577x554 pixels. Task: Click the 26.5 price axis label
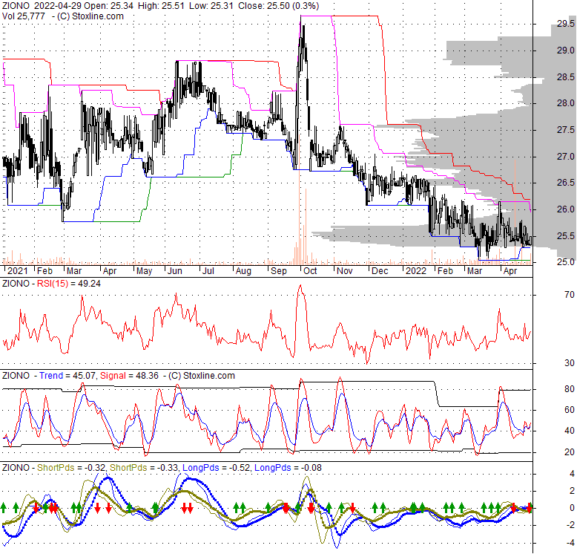pos(565,183)
